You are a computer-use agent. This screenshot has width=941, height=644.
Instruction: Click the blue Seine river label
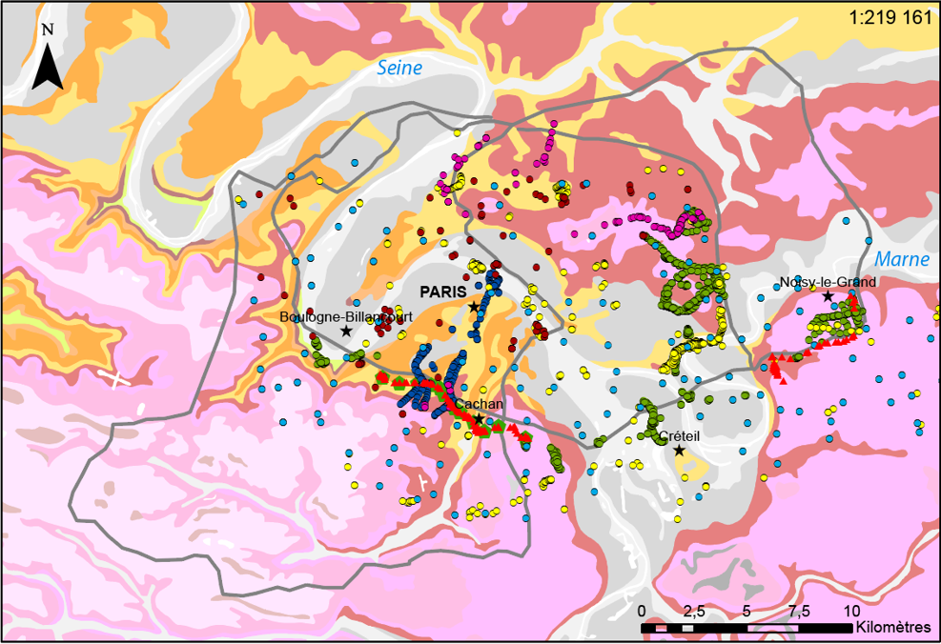[x=399, y=67]
